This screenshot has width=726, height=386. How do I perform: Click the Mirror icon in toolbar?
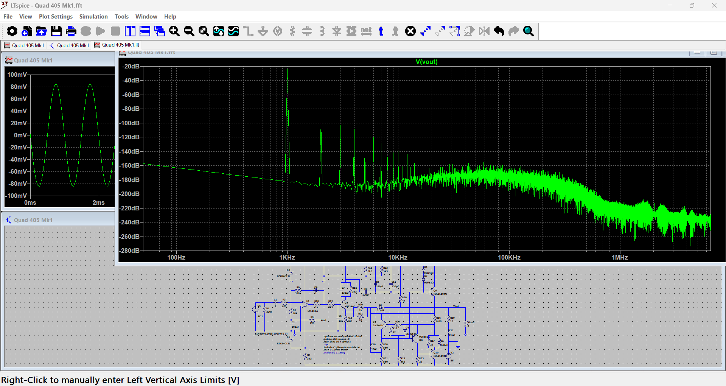point(484,31)
